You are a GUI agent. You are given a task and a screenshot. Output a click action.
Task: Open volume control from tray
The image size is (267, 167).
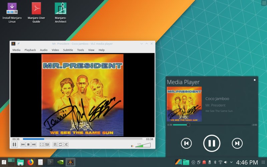tap(226, 162)
